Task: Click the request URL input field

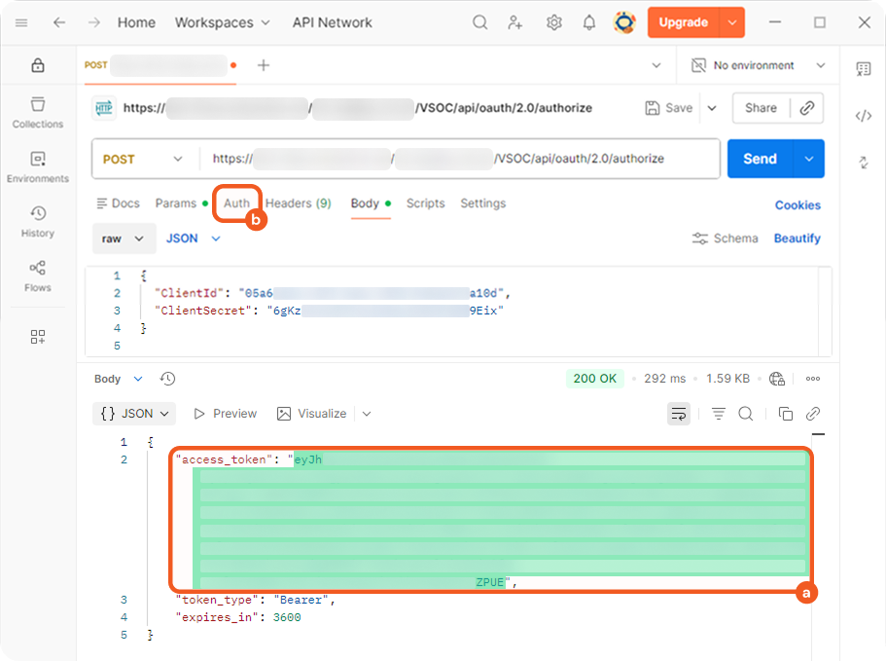Action: tap(457, 159)
